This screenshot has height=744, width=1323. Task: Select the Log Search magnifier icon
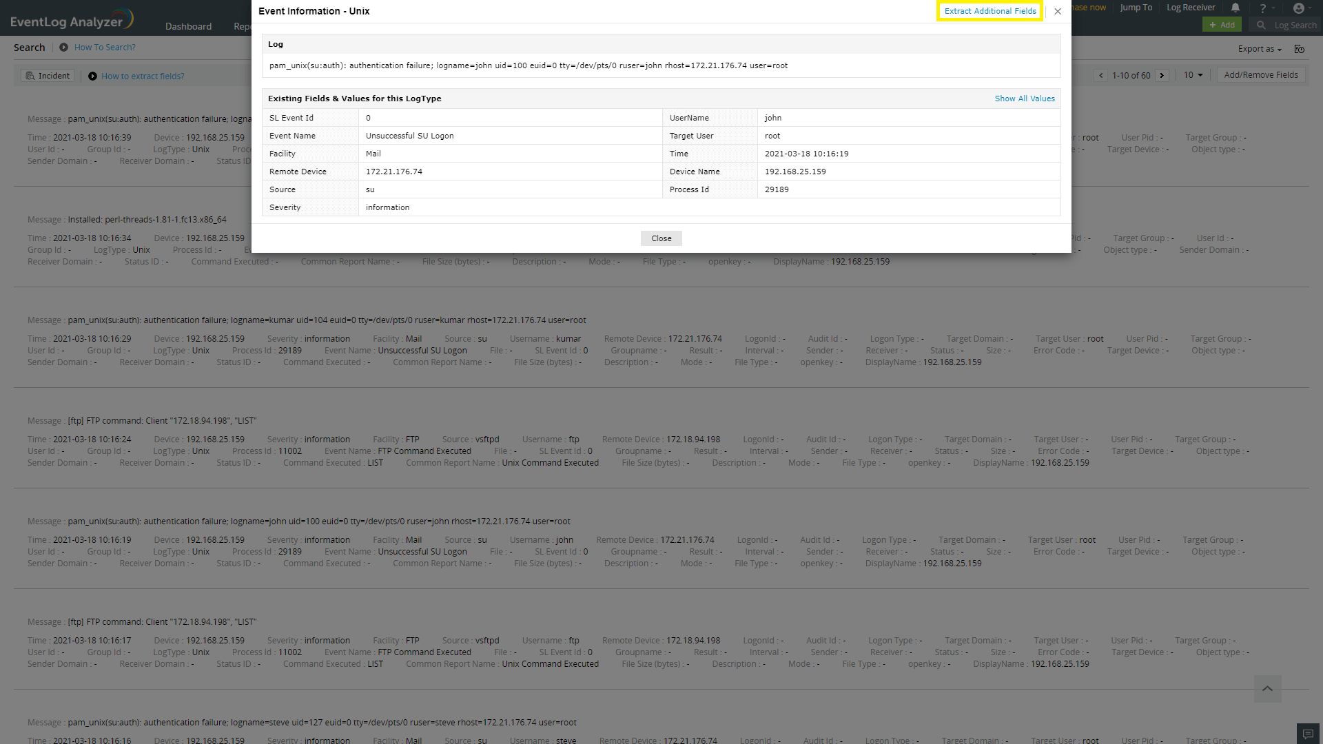[x=1260, y=25]
